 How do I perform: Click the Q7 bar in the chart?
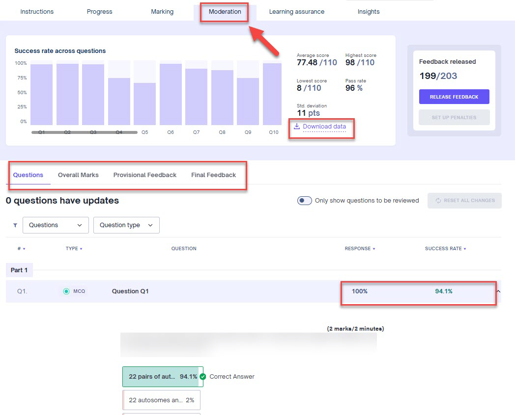196,97
